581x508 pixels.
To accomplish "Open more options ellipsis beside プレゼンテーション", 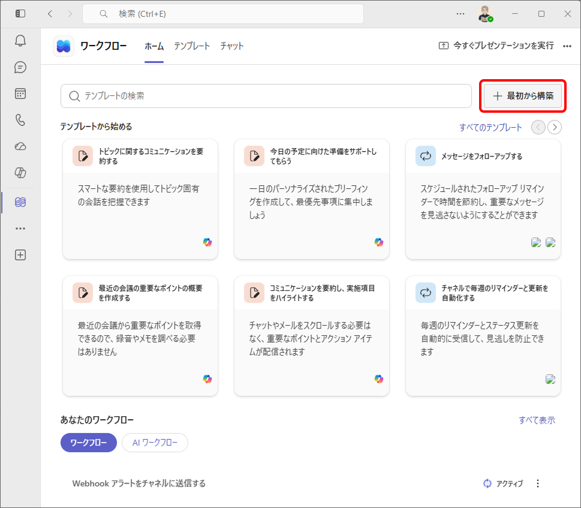I will pyautogui.click(x=567, y=46).
